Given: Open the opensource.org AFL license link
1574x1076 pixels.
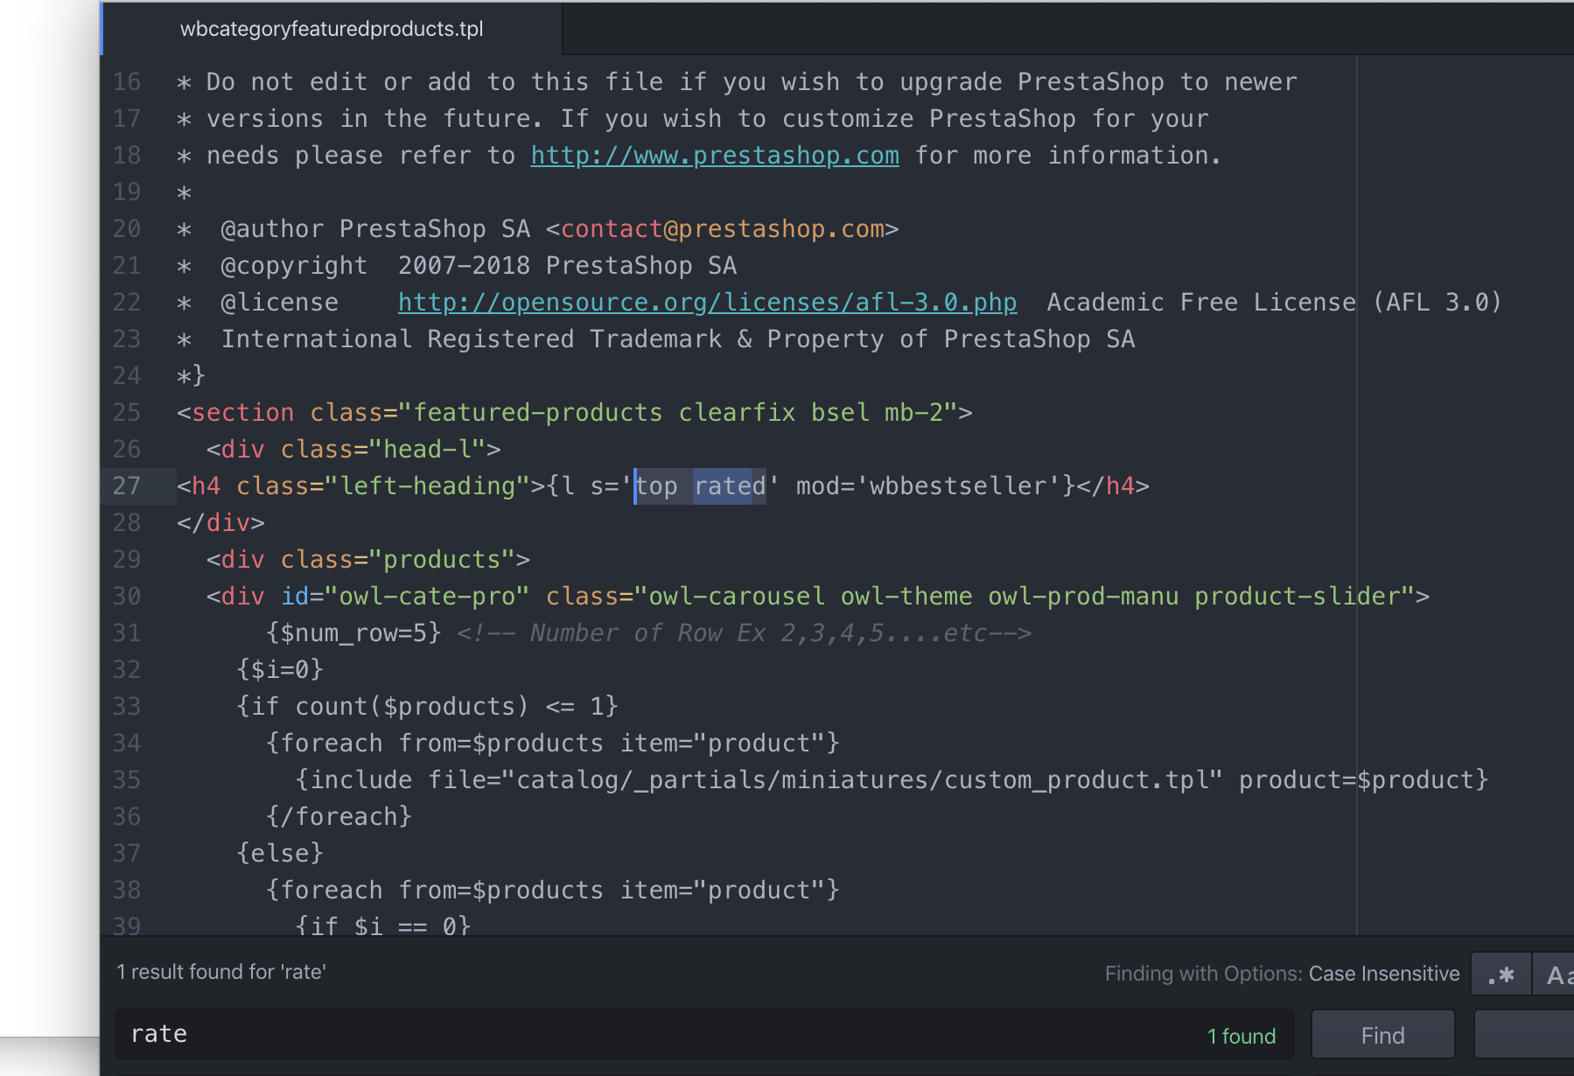Looking at the screenshot, I should click(707, 303).
